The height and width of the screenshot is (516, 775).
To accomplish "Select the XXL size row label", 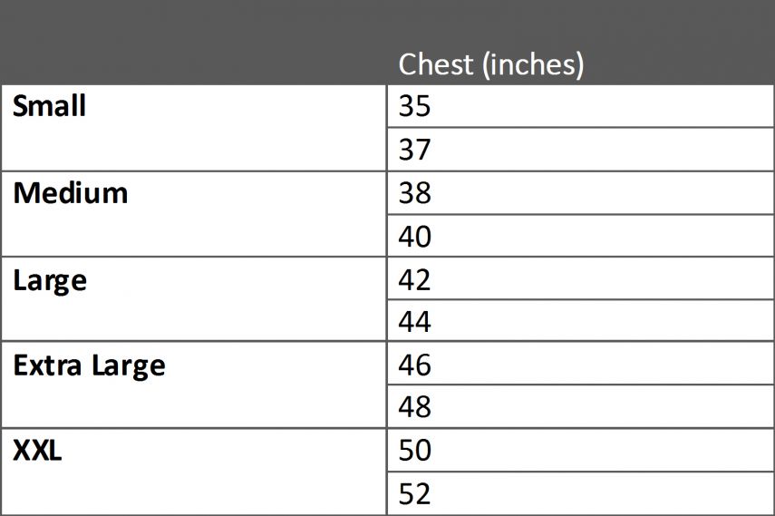I will 37,451.
